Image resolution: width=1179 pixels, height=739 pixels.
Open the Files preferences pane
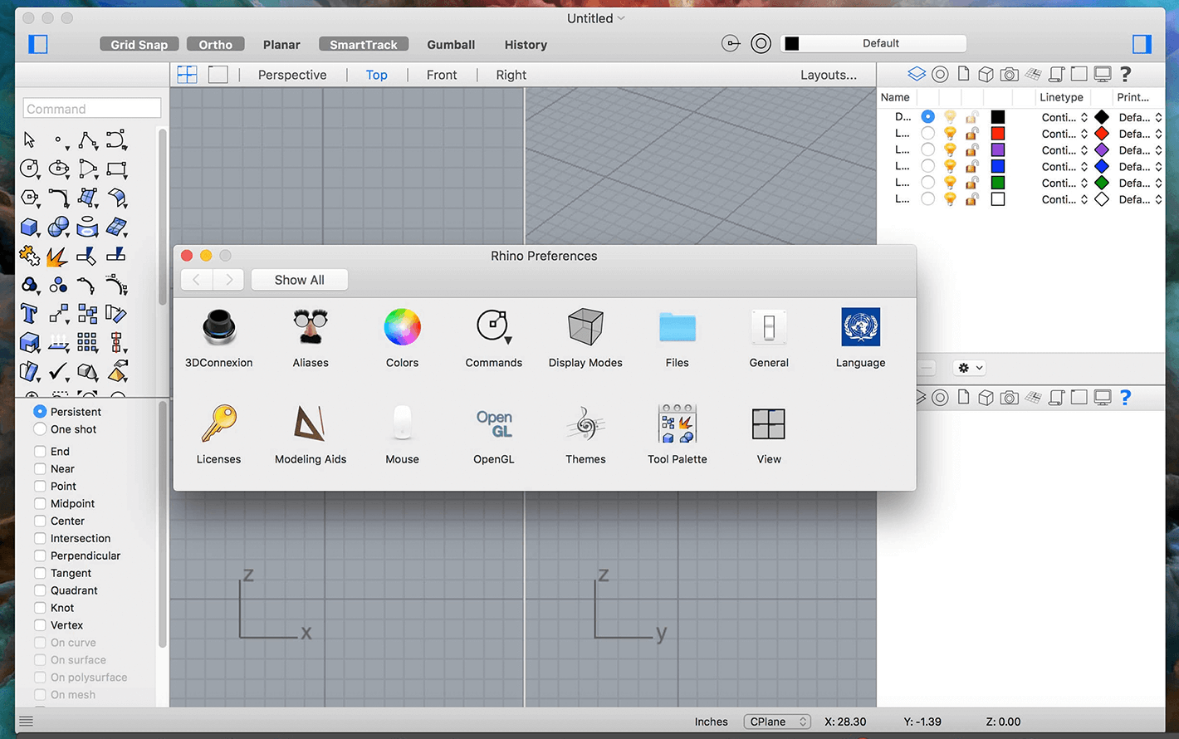pos(678,338)
